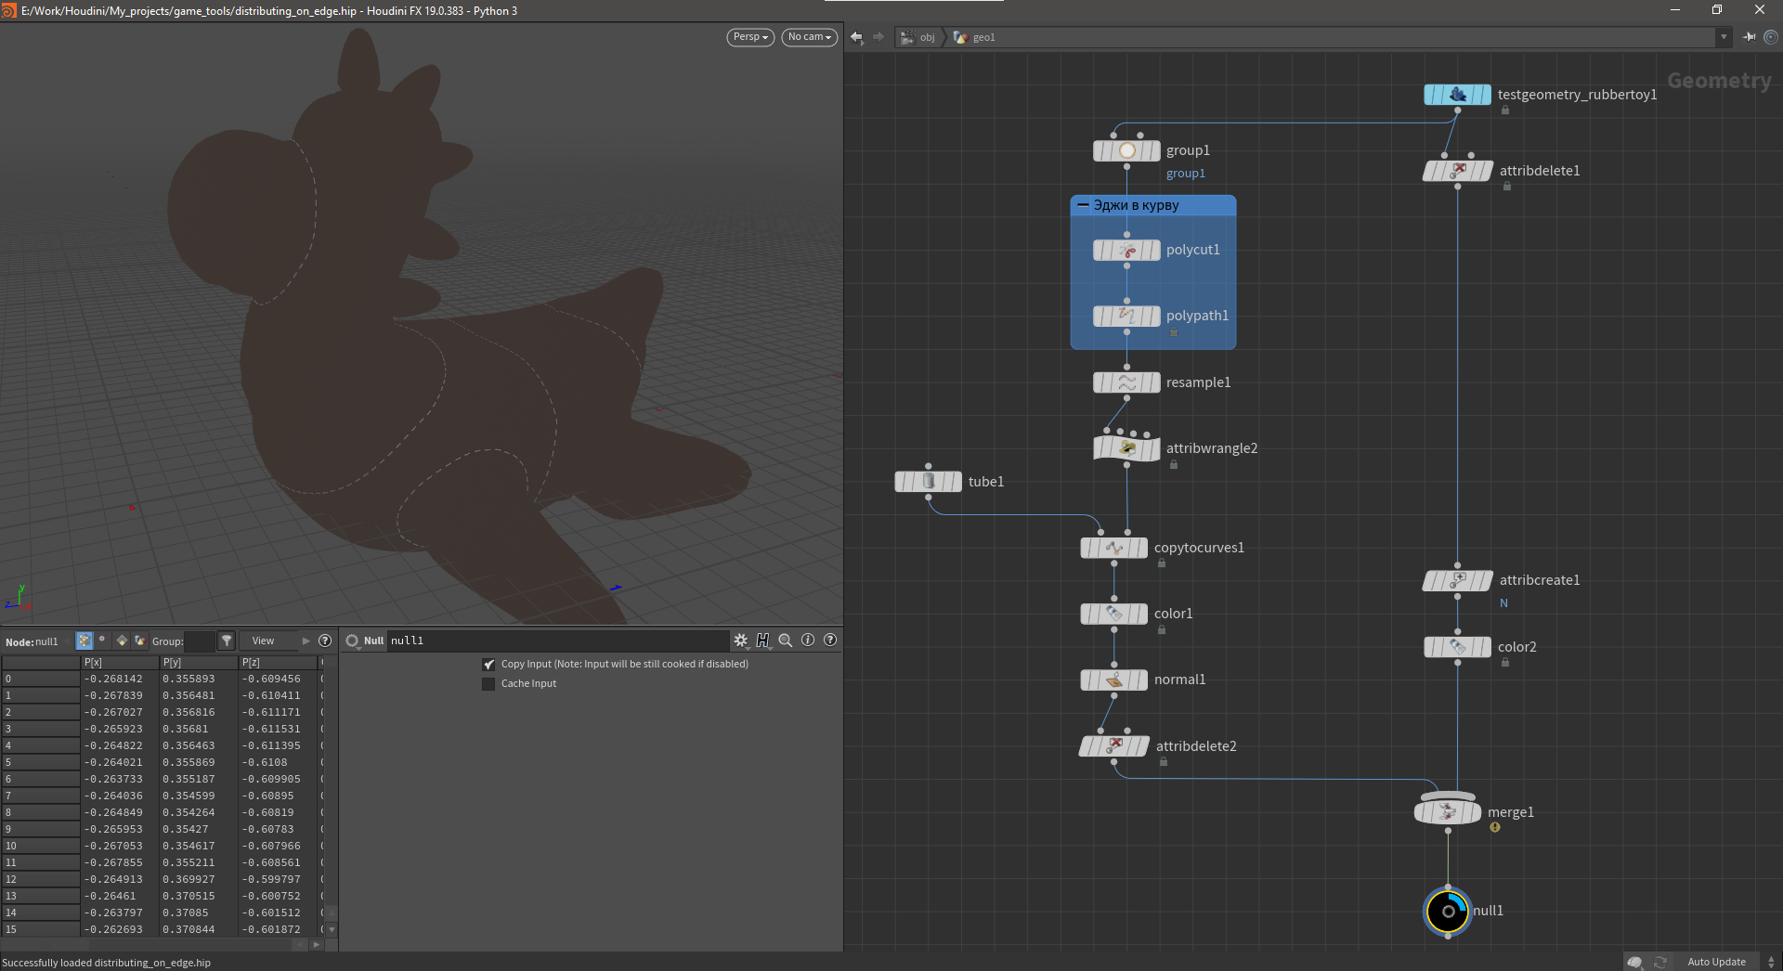The width and height of the screenshot is (1783, 971).
Task: Click the spreadsheet scroll down arrow
Action: (332, 929)
